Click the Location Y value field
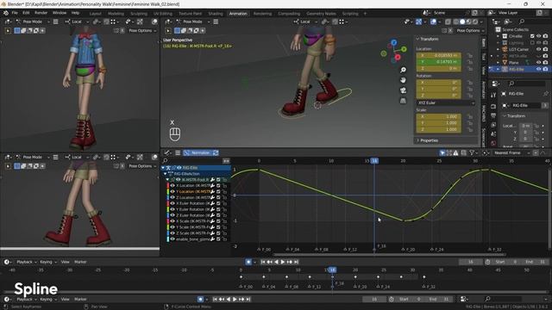This screenshot has width=552, height=310. pos(439,62)
